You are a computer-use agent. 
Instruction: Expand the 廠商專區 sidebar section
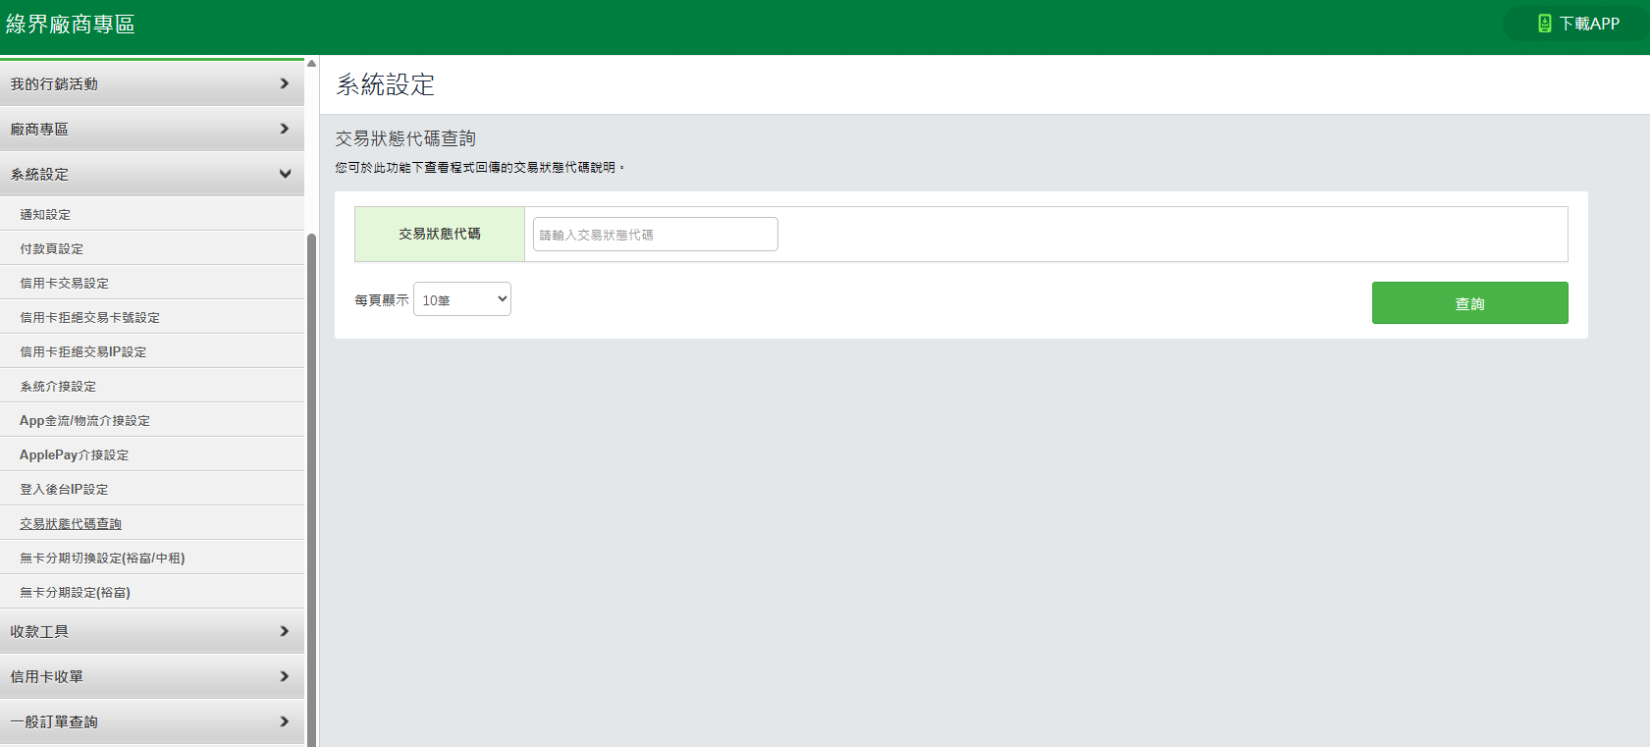(x=151, y=130)
